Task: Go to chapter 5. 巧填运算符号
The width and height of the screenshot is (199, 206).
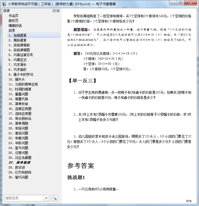Action: tap(21, 55)
